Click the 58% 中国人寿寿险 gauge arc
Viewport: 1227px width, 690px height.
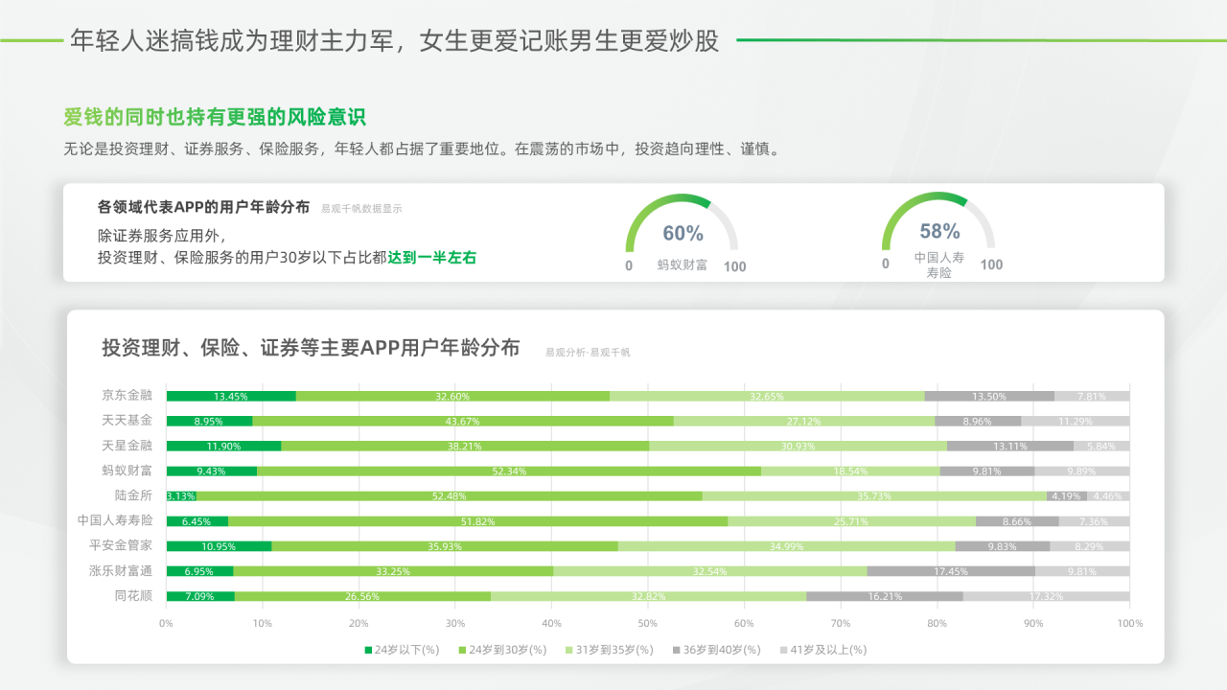coord(938,221)
